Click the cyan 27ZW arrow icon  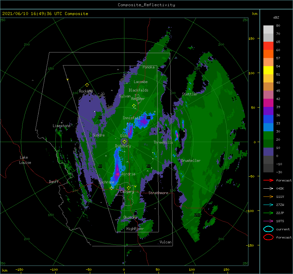pyautogui.click(x=268, y=205)
